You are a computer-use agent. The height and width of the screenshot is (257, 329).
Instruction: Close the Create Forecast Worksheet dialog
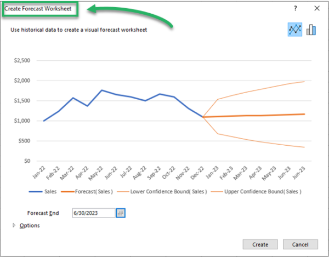point(317,8)
